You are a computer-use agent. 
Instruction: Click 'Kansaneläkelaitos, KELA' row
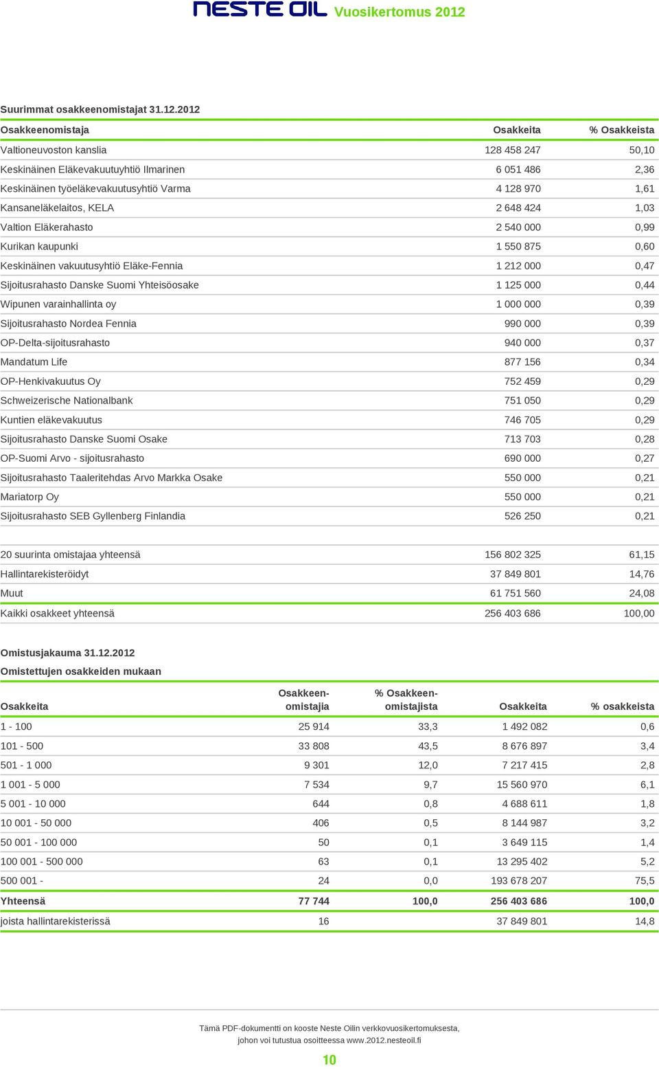[329, 208]
